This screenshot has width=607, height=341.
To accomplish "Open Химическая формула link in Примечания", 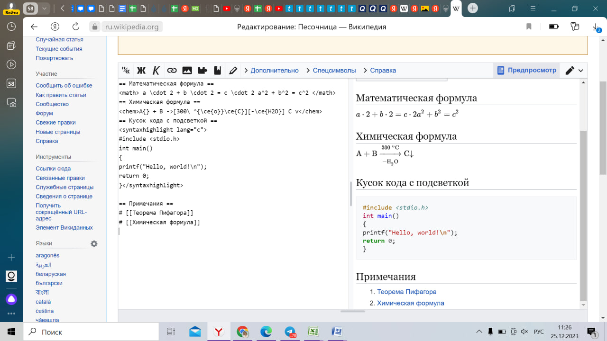I will click(x=410, y=303).
